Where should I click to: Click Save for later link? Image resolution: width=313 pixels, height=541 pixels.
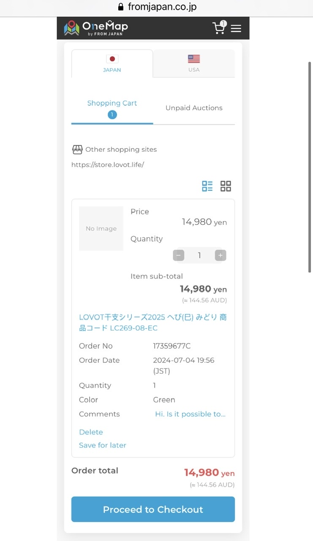[103, 445]
